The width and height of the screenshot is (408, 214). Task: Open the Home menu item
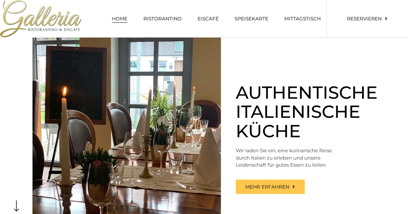(120, 19)
